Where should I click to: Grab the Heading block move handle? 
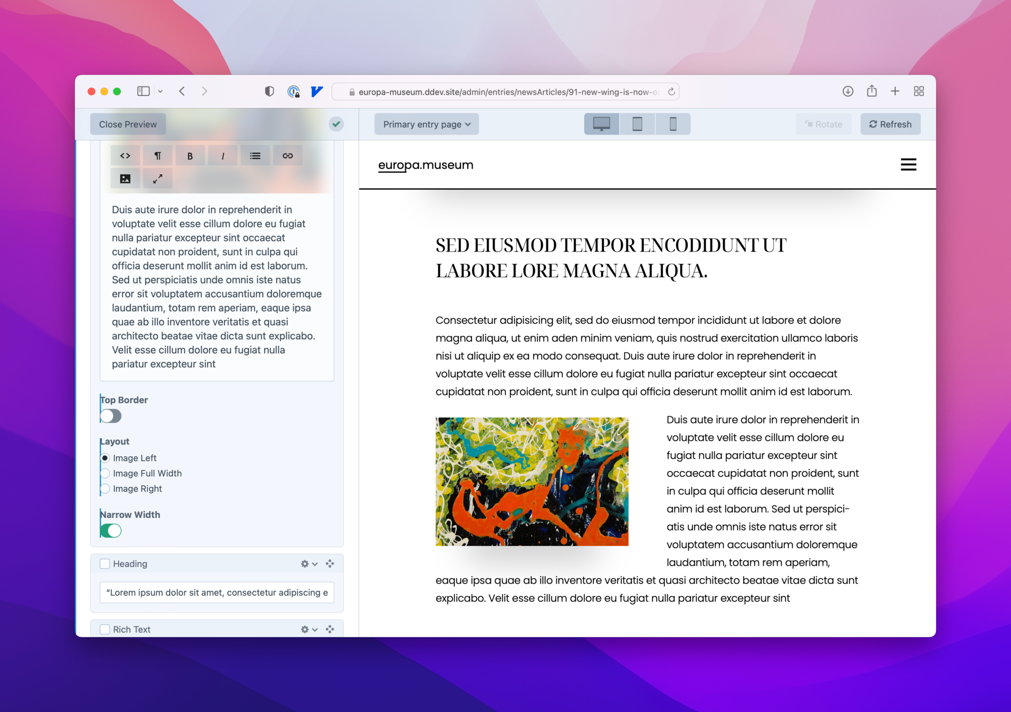(330, 564)
